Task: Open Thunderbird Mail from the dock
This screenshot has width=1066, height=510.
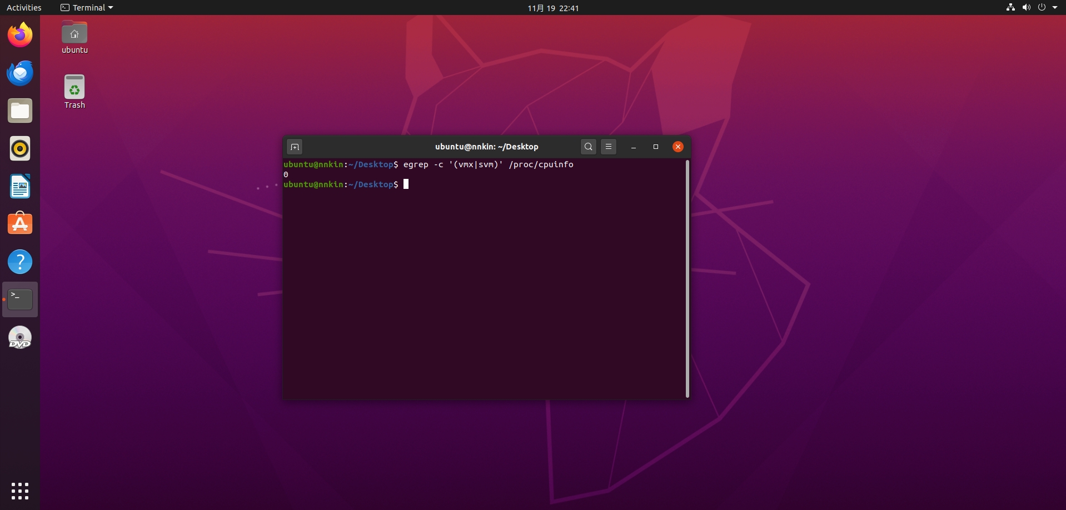Action: click(20, 73)
